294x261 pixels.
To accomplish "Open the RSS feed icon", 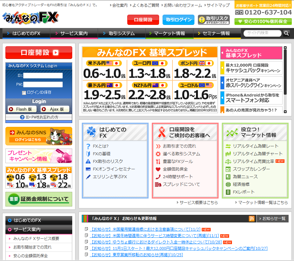I will [251, 218].
